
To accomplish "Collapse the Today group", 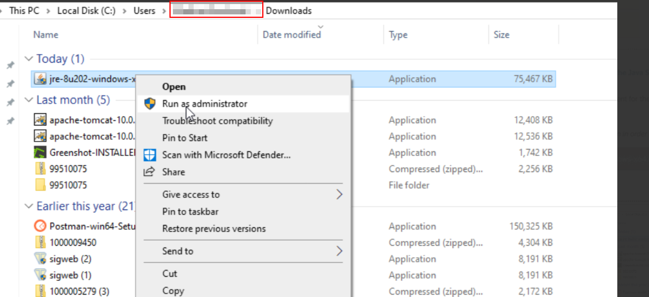I will (29, 59).
